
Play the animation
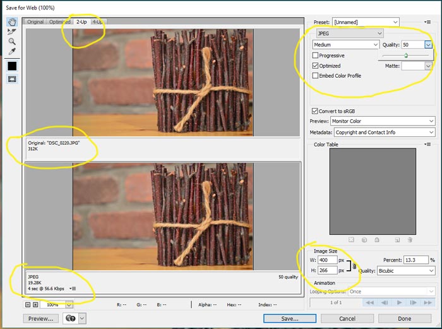pos(399,302)
